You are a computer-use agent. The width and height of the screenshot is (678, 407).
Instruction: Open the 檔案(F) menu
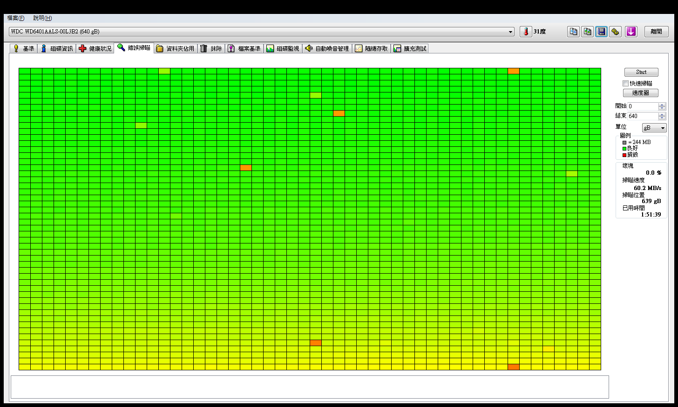[x=16, y=18]
